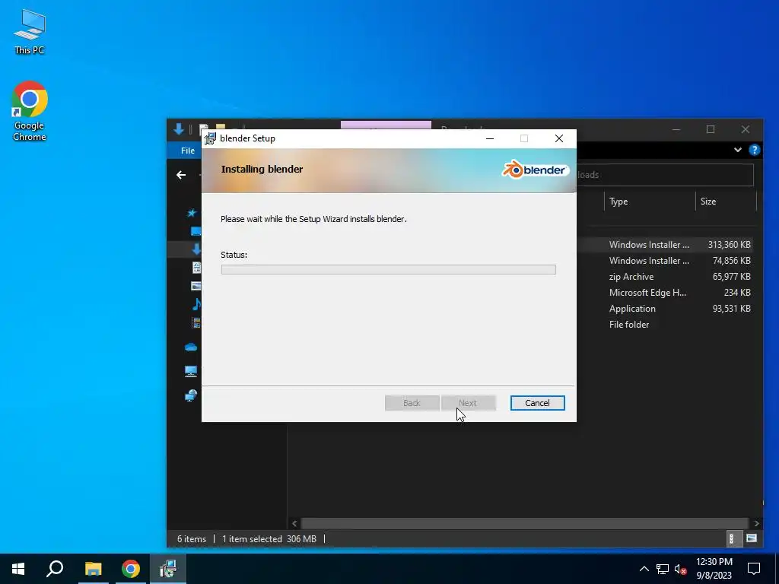Select the Pictures icon in Explorer sidebar
This screenshot has height=584, width=779.
[196, 286]
